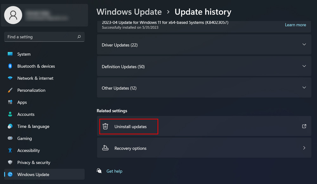Open Accessibility settings
Viewport: 317px width, 184px height.
coord(44,150)
